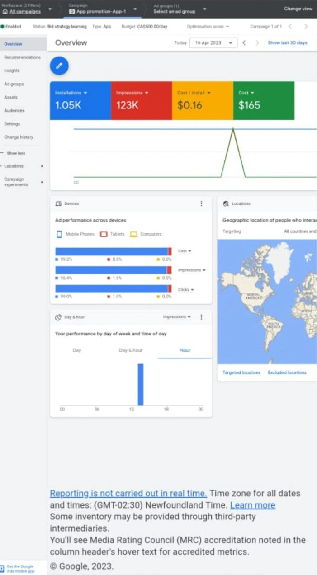Open Assets in the sidebar

pos(11,97)
